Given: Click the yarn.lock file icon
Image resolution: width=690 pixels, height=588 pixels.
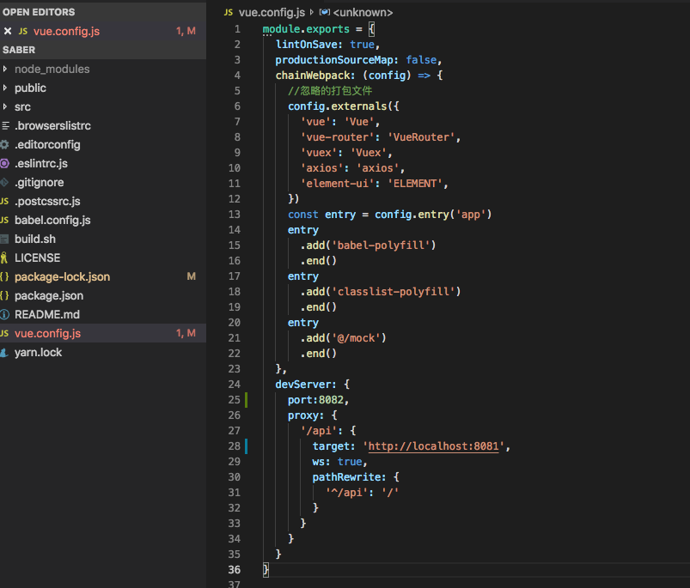Looking at the screenshot, I should tap(4, 353).
